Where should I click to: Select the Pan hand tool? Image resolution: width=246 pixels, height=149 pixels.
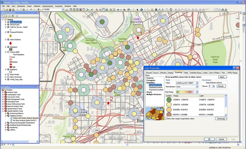(x=103, y=10)
